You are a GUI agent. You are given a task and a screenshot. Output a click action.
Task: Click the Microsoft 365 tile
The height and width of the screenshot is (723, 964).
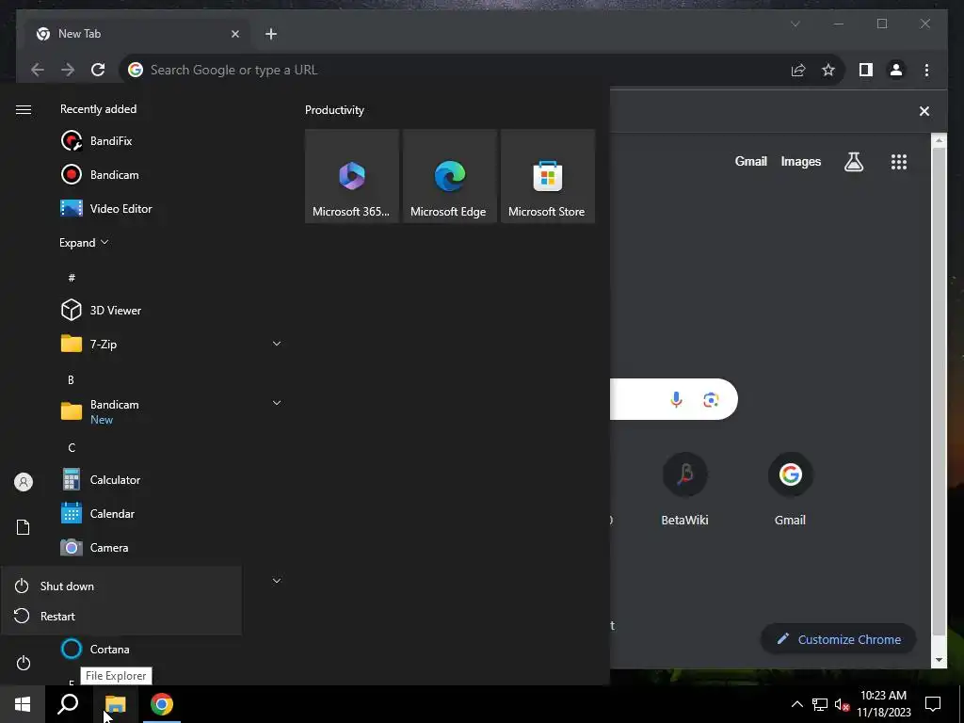pos(352,176)
